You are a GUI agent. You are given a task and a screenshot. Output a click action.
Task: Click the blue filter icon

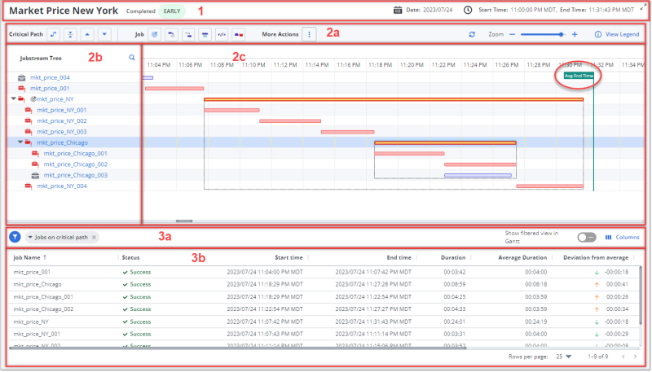(15, 237)
